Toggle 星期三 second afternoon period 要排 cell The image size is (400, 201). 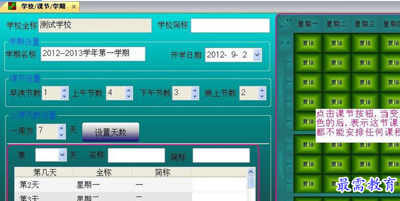pos(365,164)
